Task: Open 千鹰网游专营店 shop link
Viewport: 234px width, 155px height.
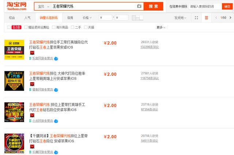Action: 43,152
